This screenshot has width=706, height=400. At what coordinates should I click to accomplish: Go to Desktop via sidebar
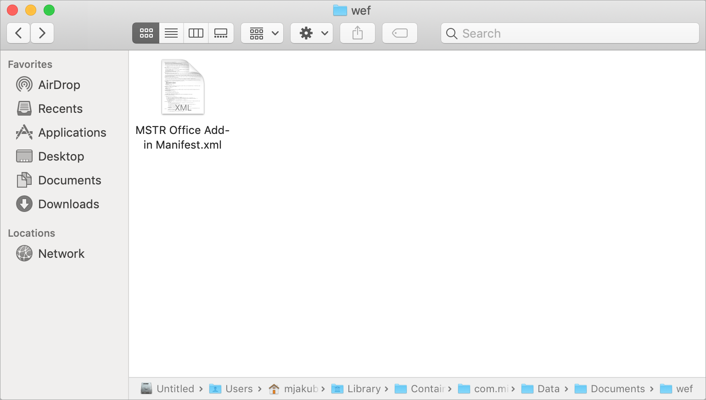pos(61,156)
